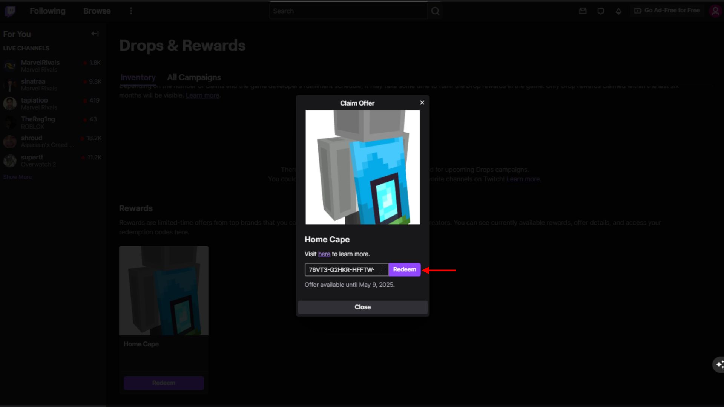Click the search magnifier icon
This screenshot has height=407, width=724.
click(x=435, y=11)
